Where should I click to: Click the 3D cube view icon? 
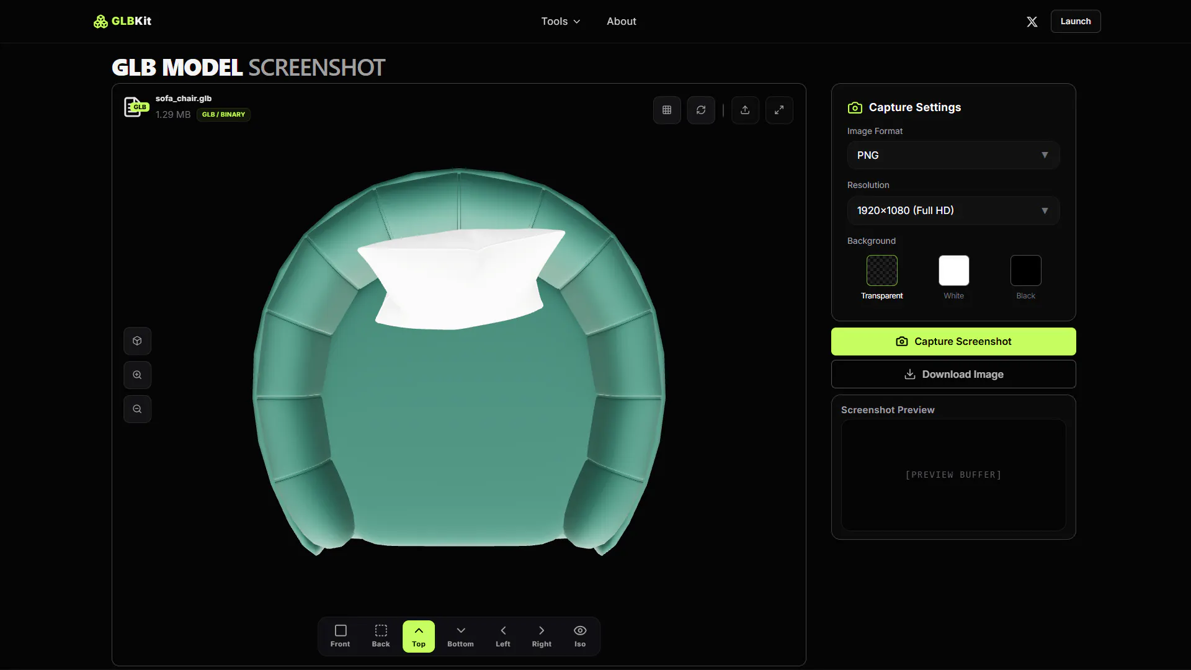tap(137, 341)
